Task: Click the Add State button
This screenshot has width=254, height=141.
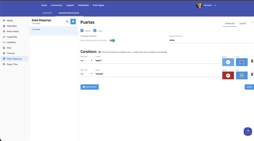Action: coord(89,87)
